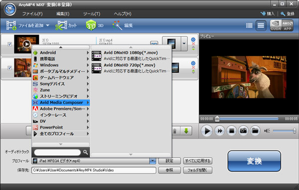Expand the game hardware category
Image resolution: width=299 pixels, height=190 pixels.
61,78
